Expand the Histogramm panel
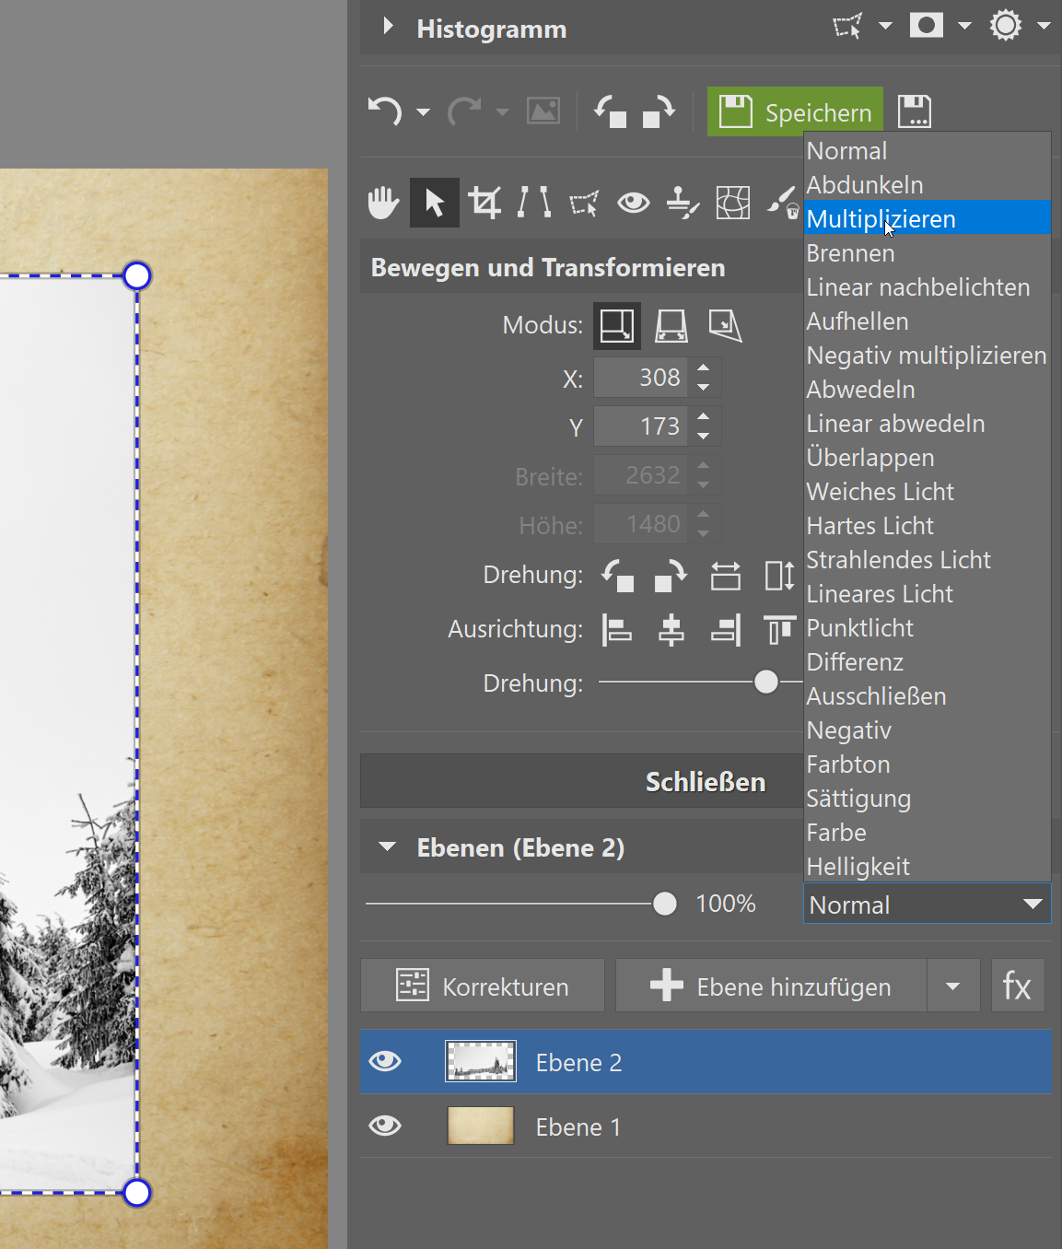This screenshot has width=1062, height=1249. (388, 27)
